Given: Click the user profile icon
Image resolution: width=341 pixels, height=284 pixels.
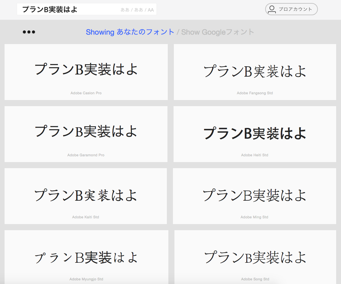Looking at the screenshot, I should coord(272,9).
